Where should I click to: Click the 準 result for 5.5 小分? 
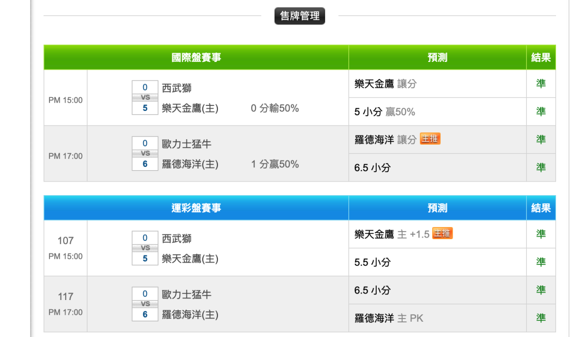click(x=541, y=262)
